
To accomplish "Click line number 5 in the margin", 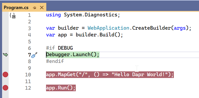I will click(x=29, y=41).
